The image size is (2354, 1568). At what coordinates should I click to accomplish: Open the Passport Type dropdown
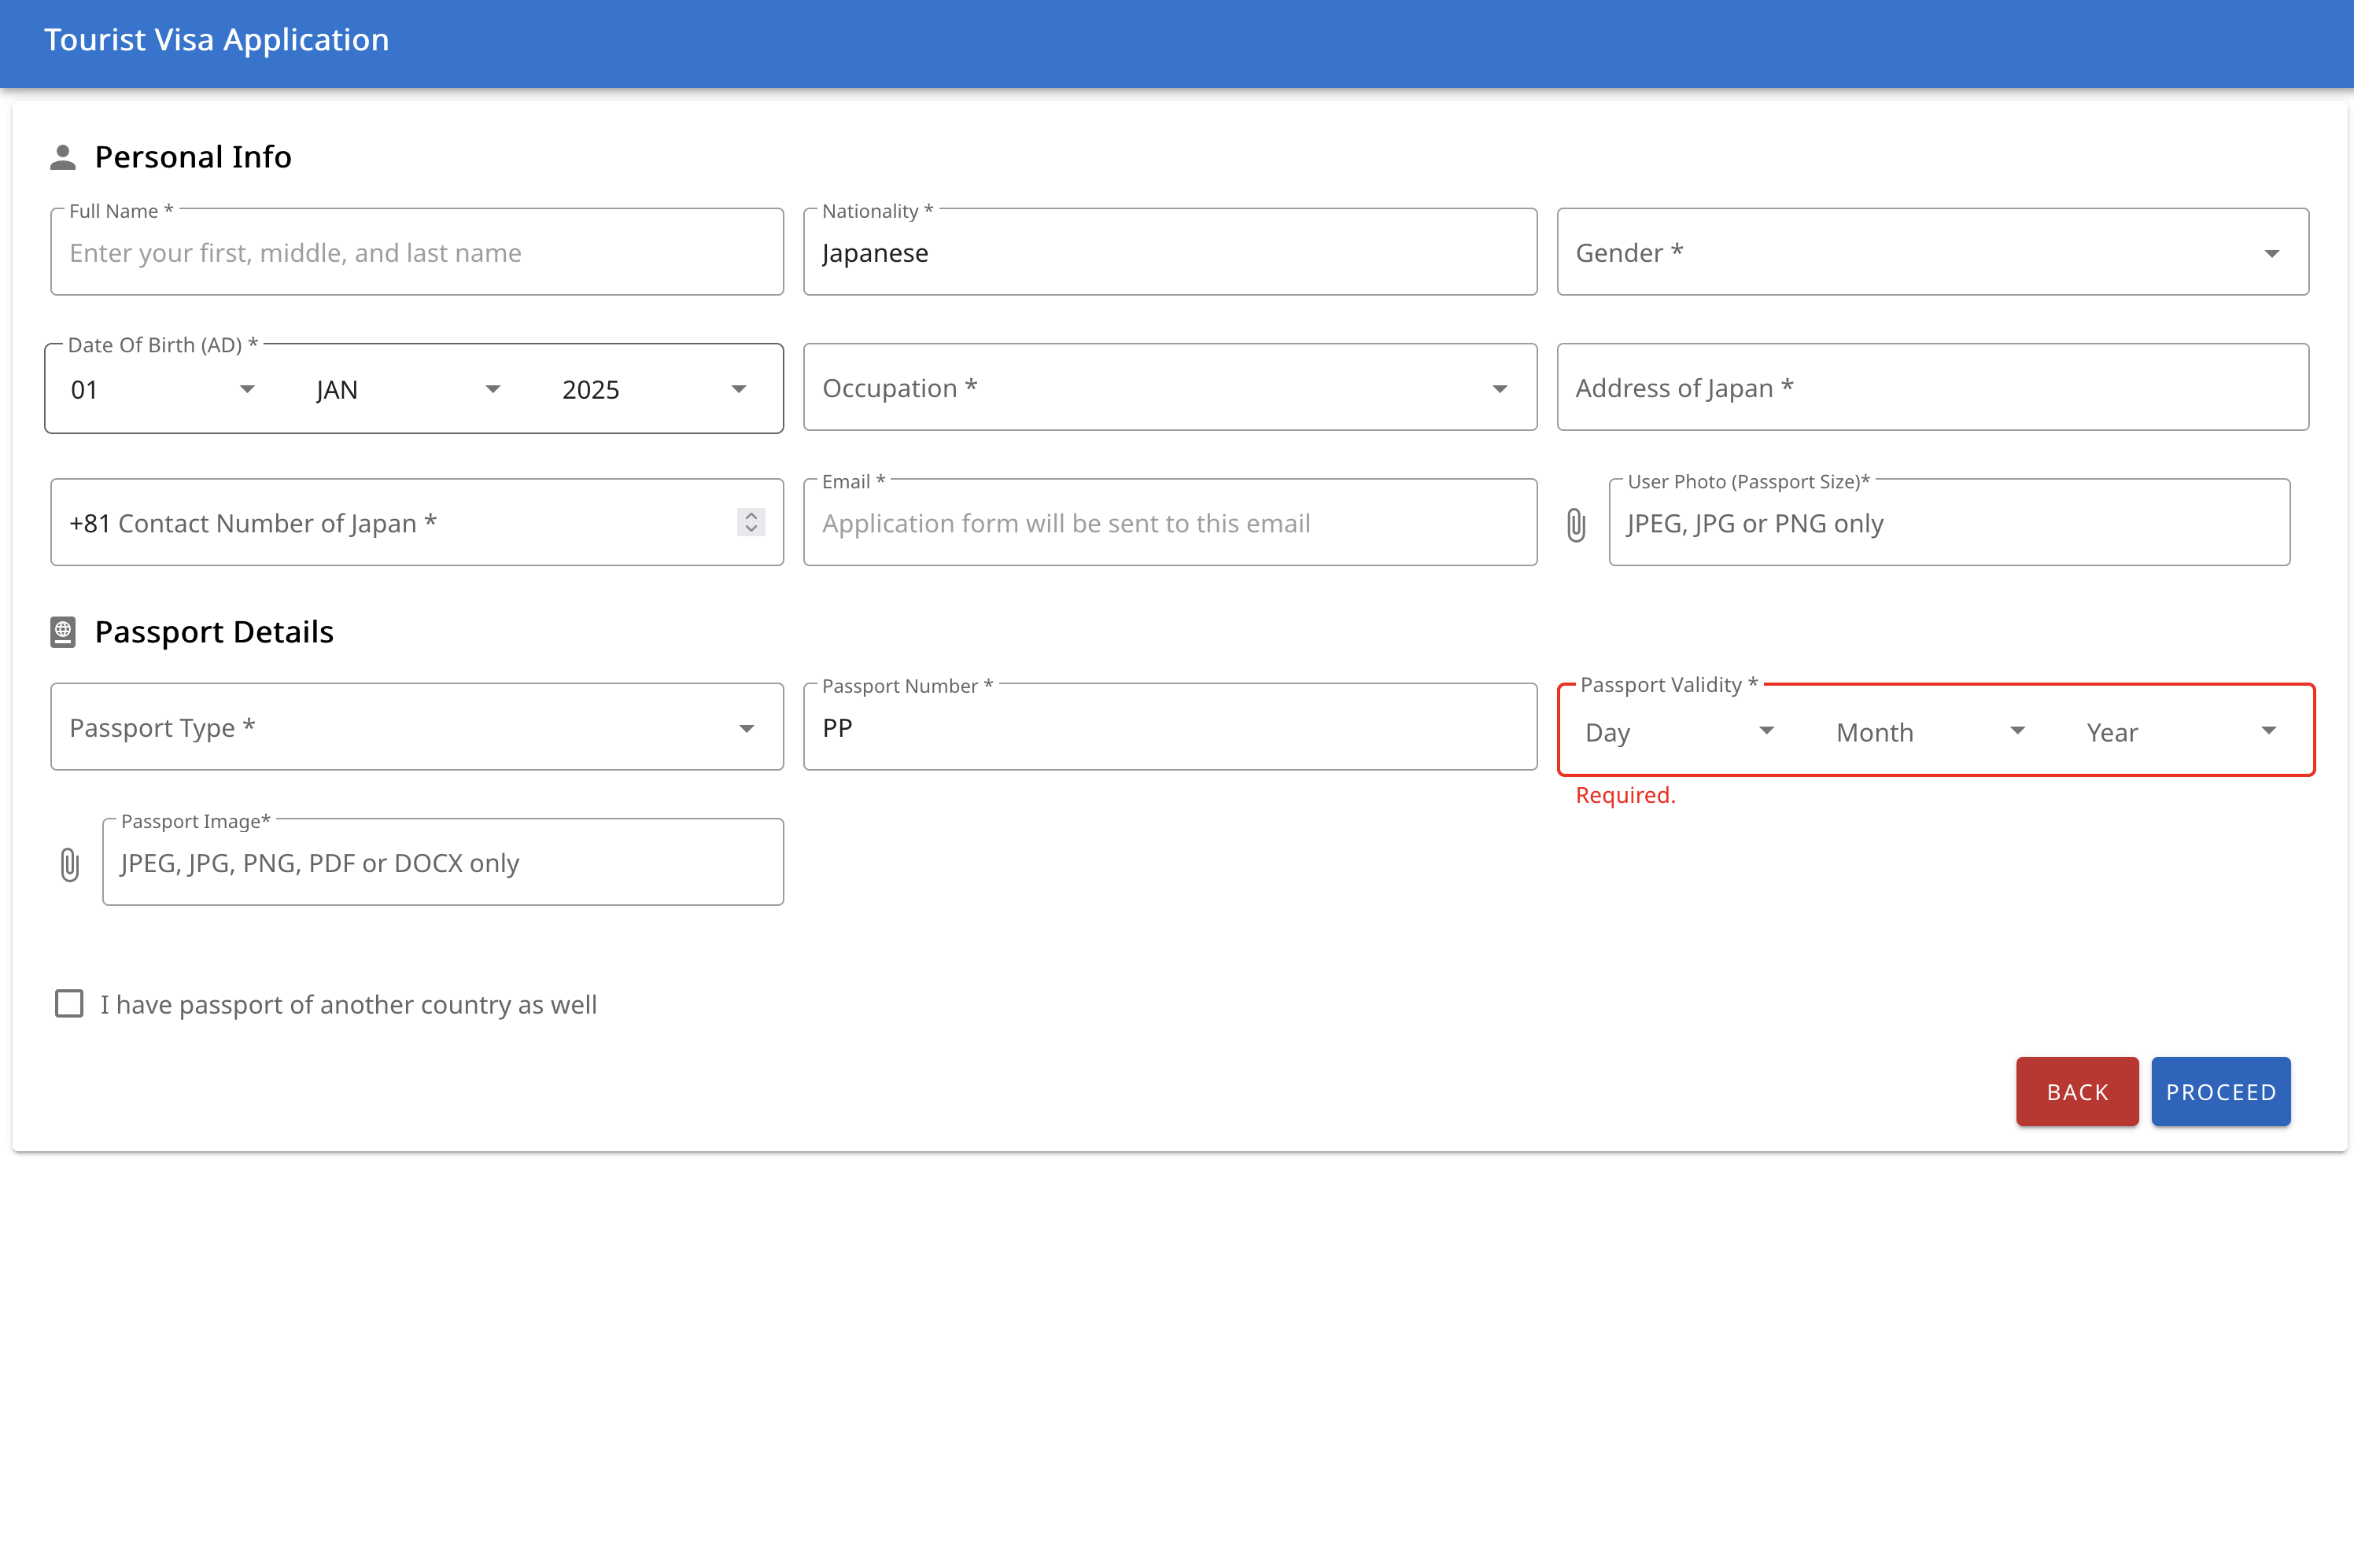pos(417,727)
